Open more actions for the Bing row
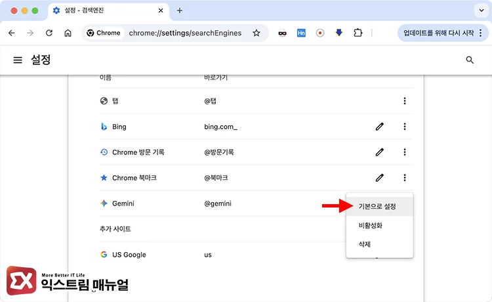492x302 pixels. (x=405, y=127)
